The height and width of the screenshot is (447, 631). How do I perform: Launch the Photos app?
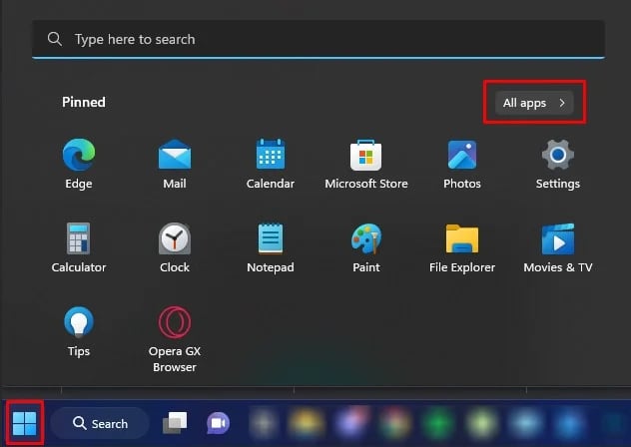(462, 164)
